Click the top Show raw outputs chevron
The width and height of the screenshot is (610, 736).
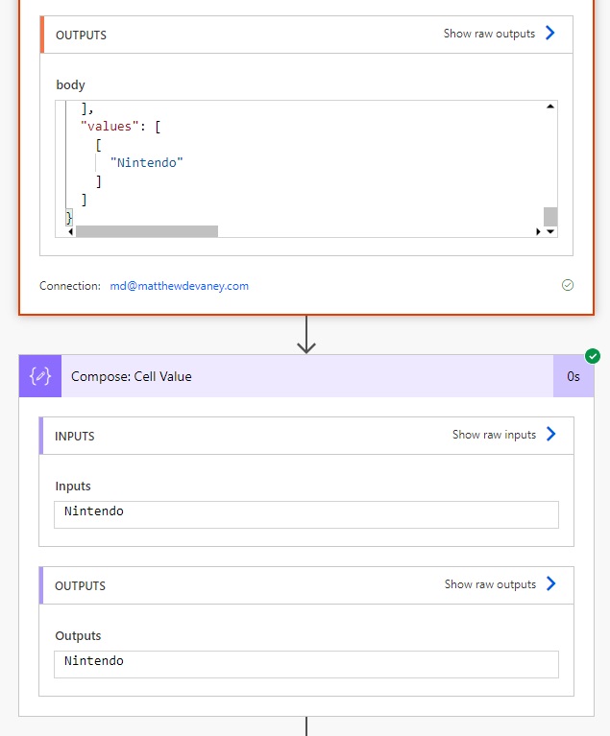coord(550,33)
